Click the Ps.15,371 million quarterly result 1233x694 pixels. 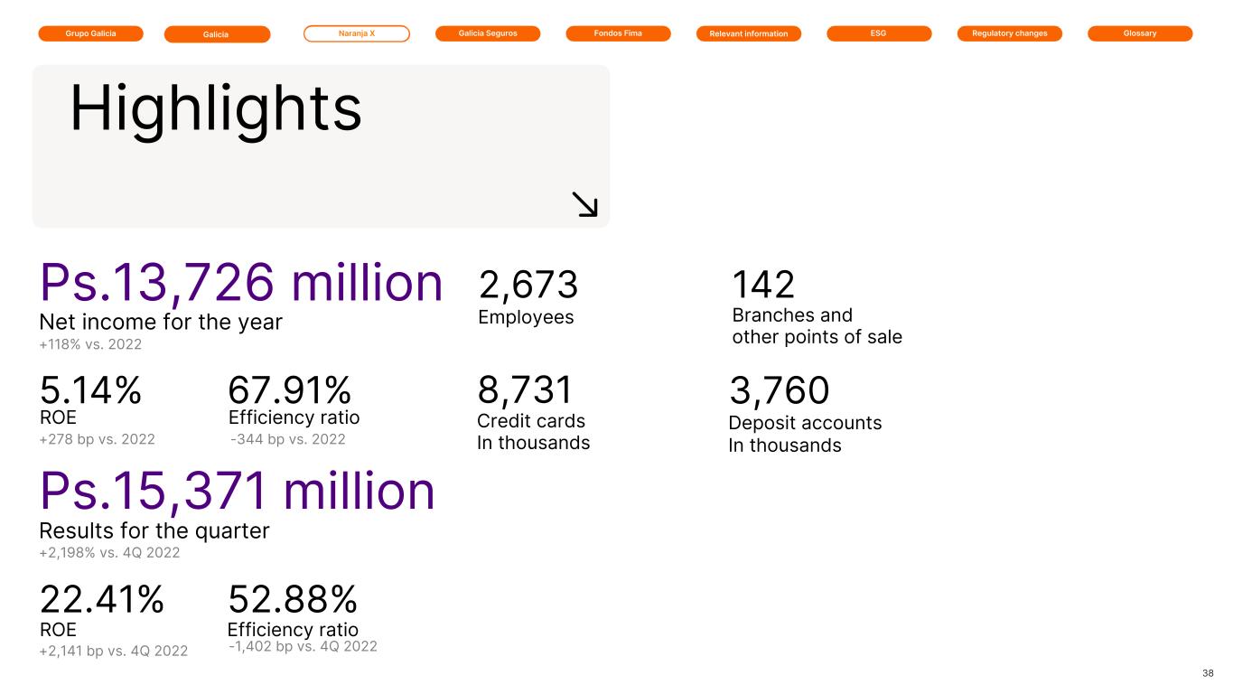coord(238,492)
